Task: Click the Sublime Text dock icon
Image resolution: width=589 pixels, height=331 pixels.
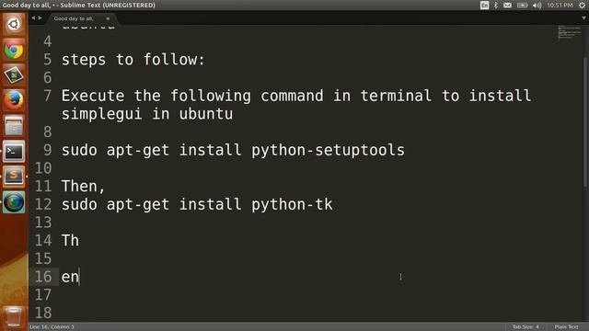Action: 14,177
